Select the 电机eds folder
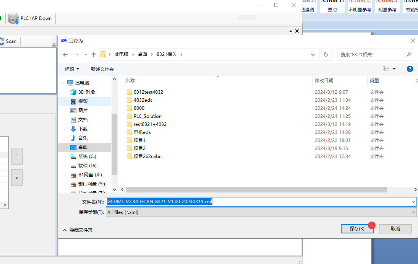This screenshot has height=264, width=418. coord(142,132)
